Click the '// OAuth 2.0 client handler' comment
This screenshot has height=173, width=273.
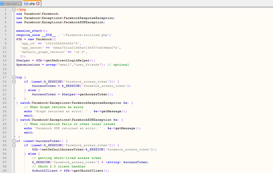59,166
